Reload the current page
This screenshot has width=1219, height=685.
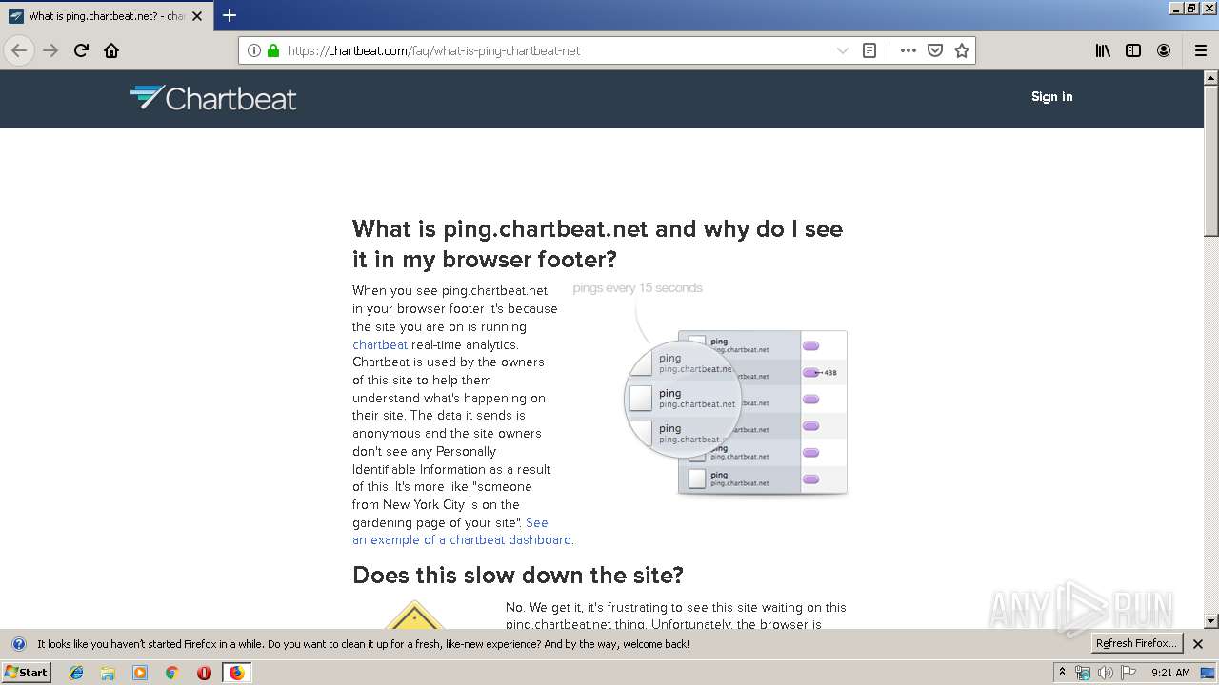click(82, 50)
